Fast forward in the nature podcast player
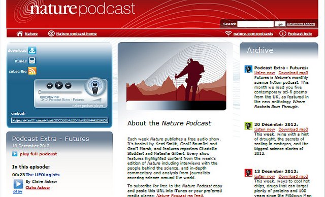The width and height of the screenshot is (325, 197). point(68,85)
